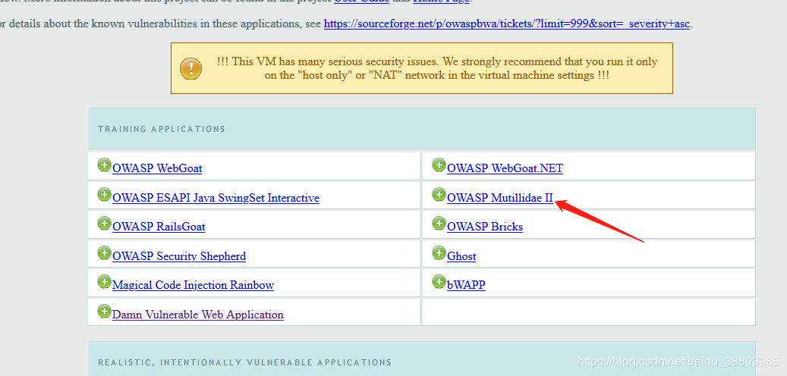Expand plus icon beside OWASP Security Shepherd
Image resolution: width=787 pixels, height=376 pixels.
click(104, 253)
